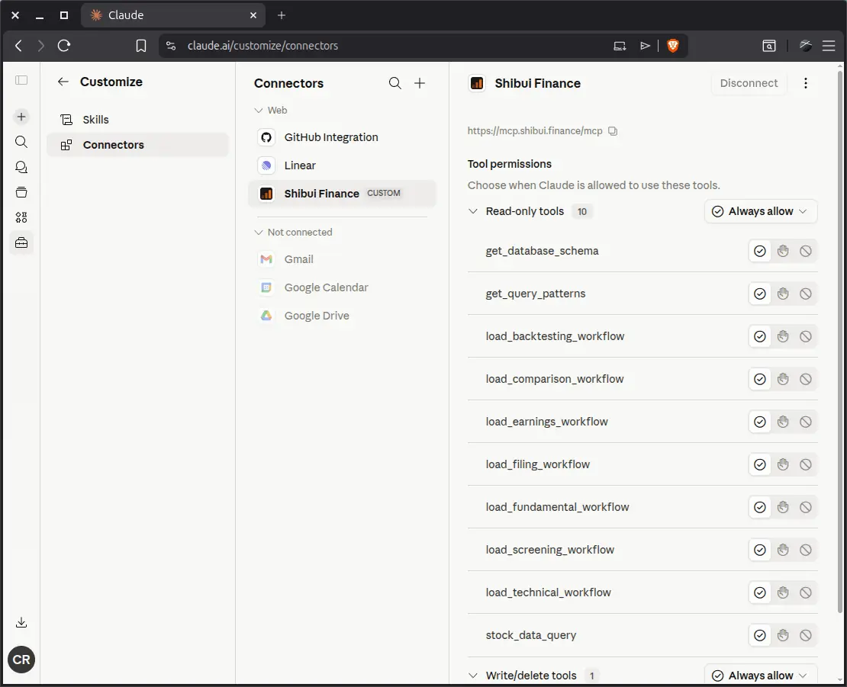Block the load_fundamental_workflow tool

[805, 507]
